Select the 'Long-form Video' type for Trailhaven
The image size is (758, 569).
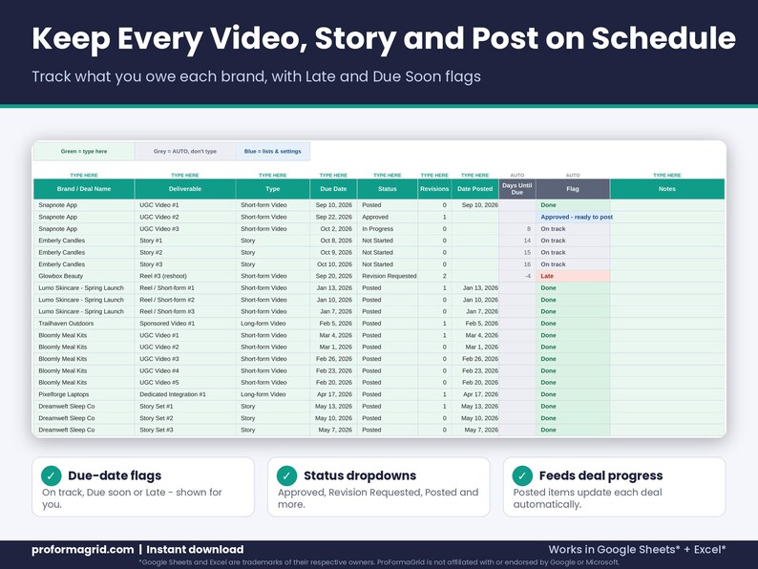click(x=273, y=324)
